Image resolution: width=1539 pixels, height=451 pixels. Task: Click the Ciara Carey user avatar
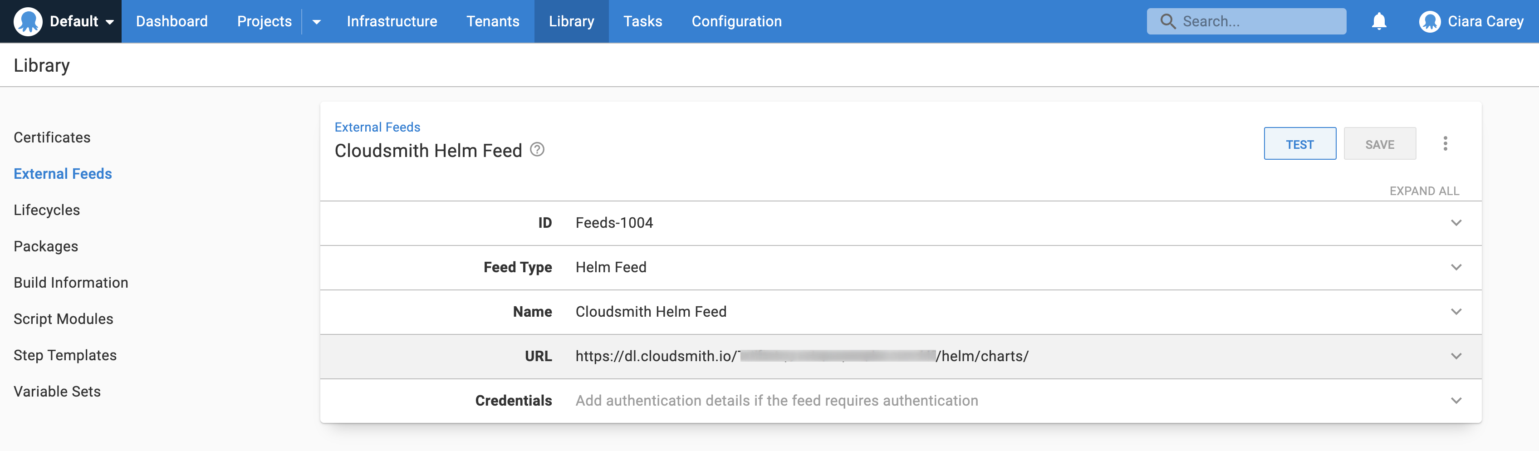coord(1430,21)
